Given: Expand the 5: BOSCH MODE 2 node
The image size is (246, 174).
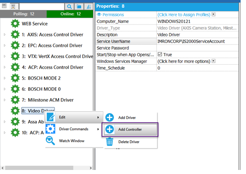Looking at the screenshot, I should (x=4, y=78).
